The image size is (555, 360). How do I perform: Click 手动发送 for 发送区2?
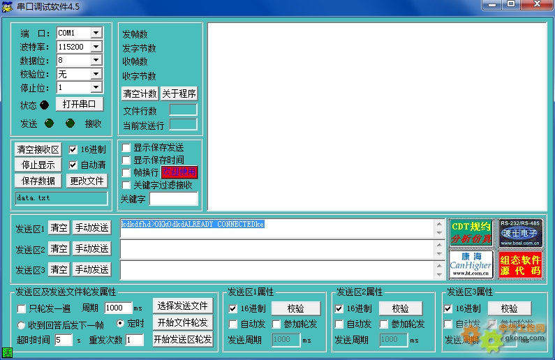[91, 248]
